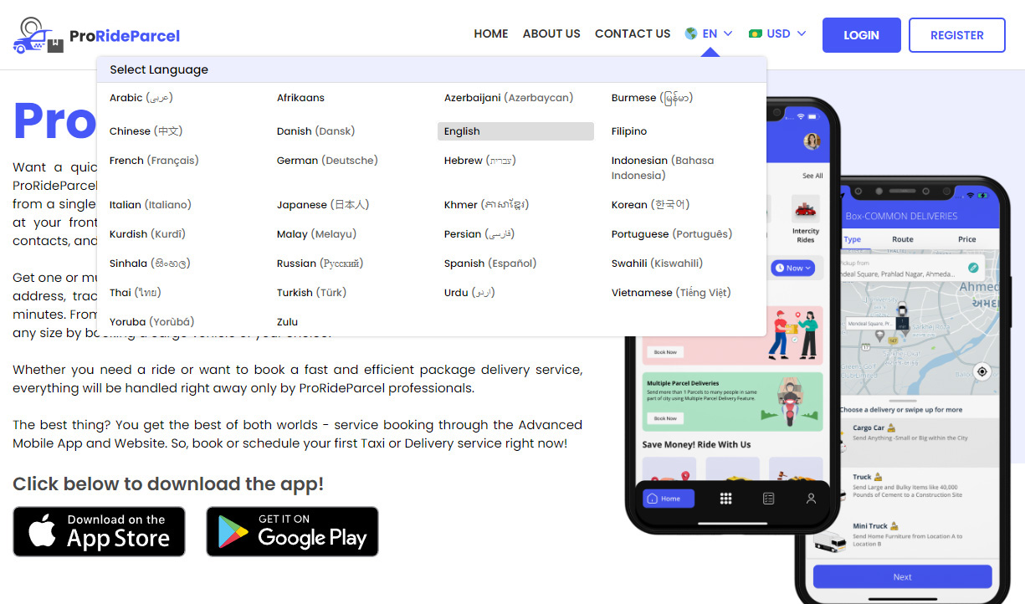Image resolution: width=1025 pixels, height=604 pixels.
Task: Expand the USD currency dropdown chevron
Action: (802, 33)
